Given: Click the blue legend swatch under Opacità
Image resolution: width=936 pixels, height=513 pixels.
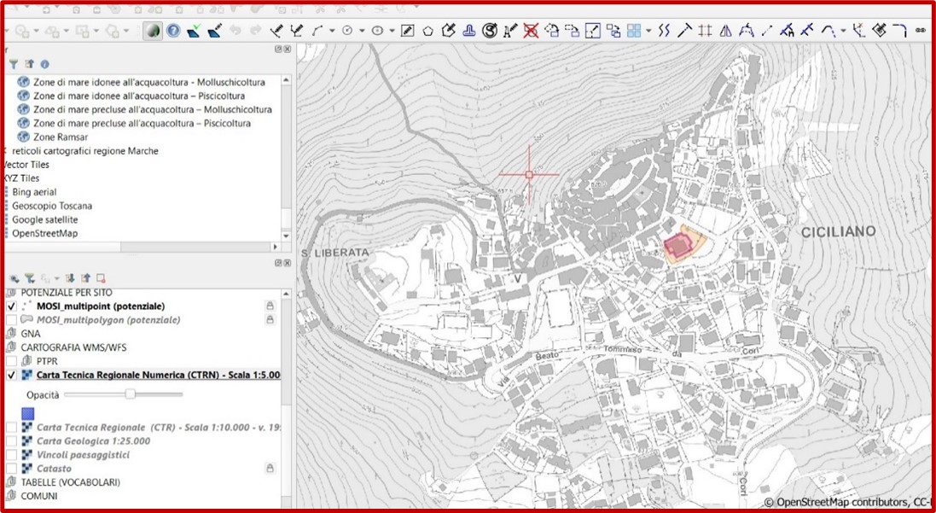Looking at the screenshot, I should point(28,414).
